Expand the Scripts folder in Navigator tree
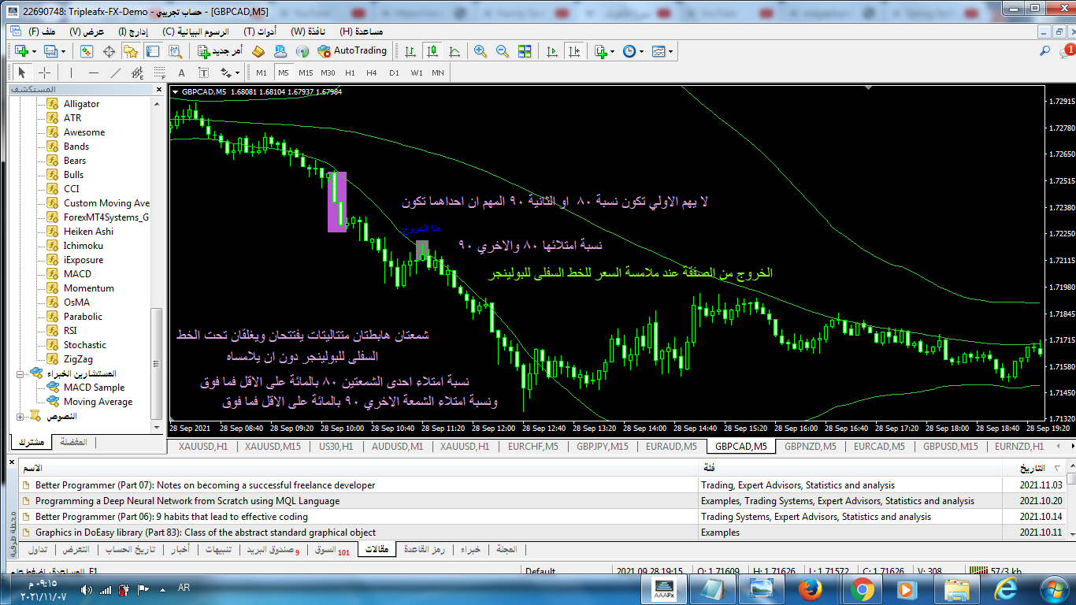 pos(20,416)
